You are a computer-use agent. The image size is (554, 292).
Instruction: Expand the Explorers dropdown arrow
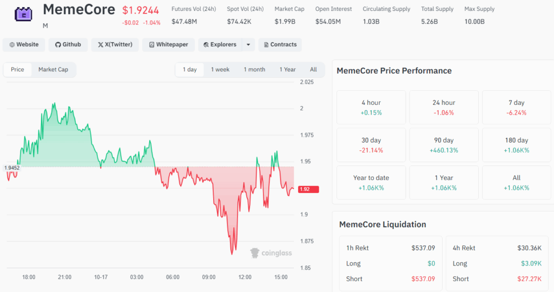[x=248, y=44]
